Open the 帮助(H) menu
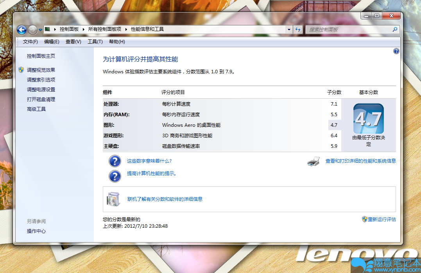This screenshot has width=421, height=273. click(117, 42)
